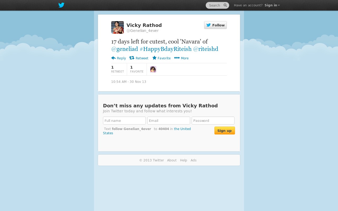Click the Reply arrow icon
Viewport: 338px width, 211px height.
point(114,58)
